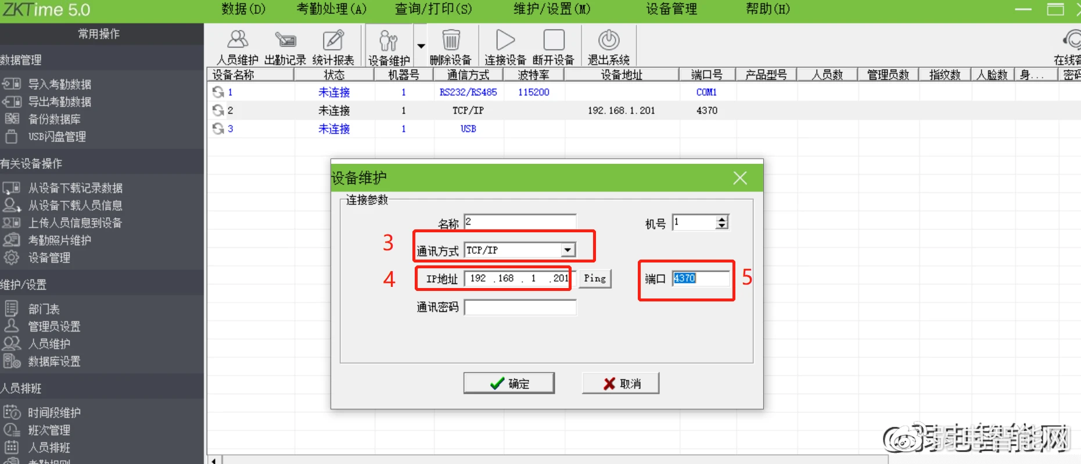The image size is (1081, 464).
Task: Confirm with 确定 button
Action: [509, 383]
